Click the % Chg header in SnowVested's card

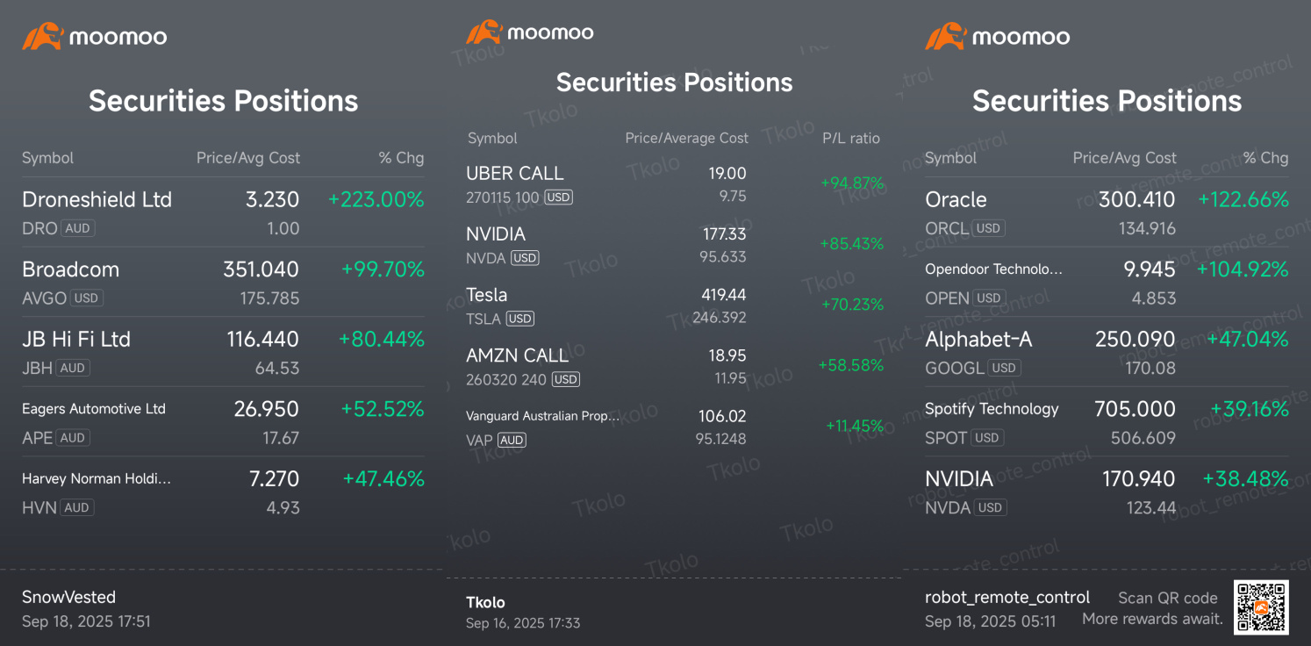pos(401,158)
